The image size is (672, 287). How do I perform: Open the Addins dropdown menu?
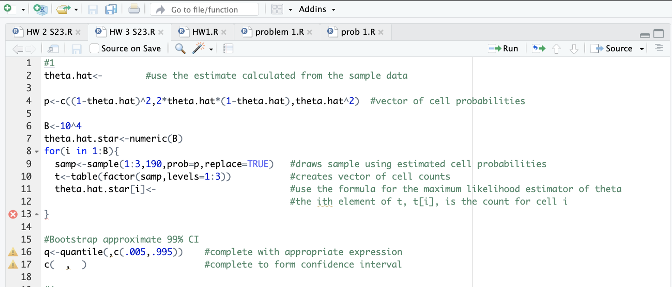click(317, 9)
